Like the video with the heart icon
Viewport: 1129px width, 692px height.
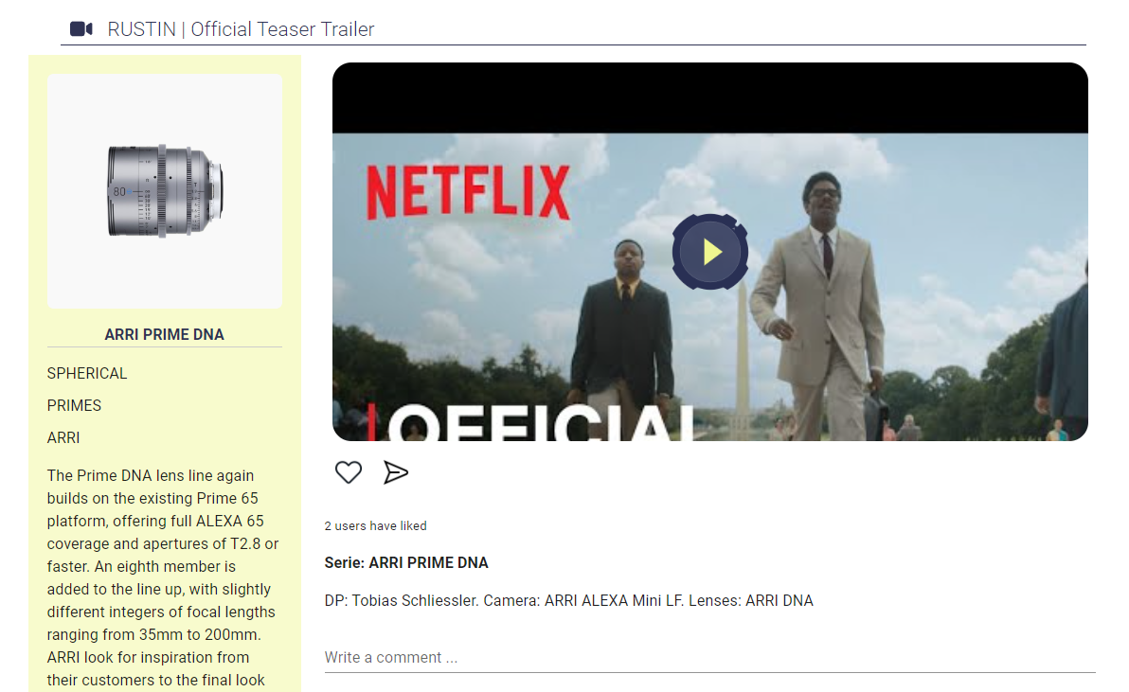349,471
